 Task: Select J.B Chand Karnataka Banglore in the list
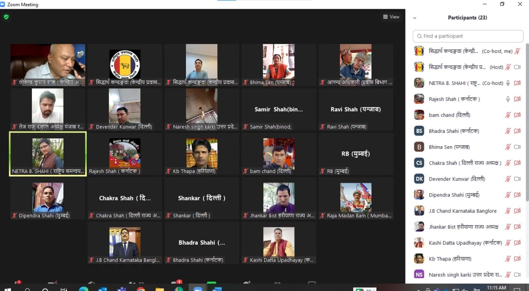click(462, 211)
